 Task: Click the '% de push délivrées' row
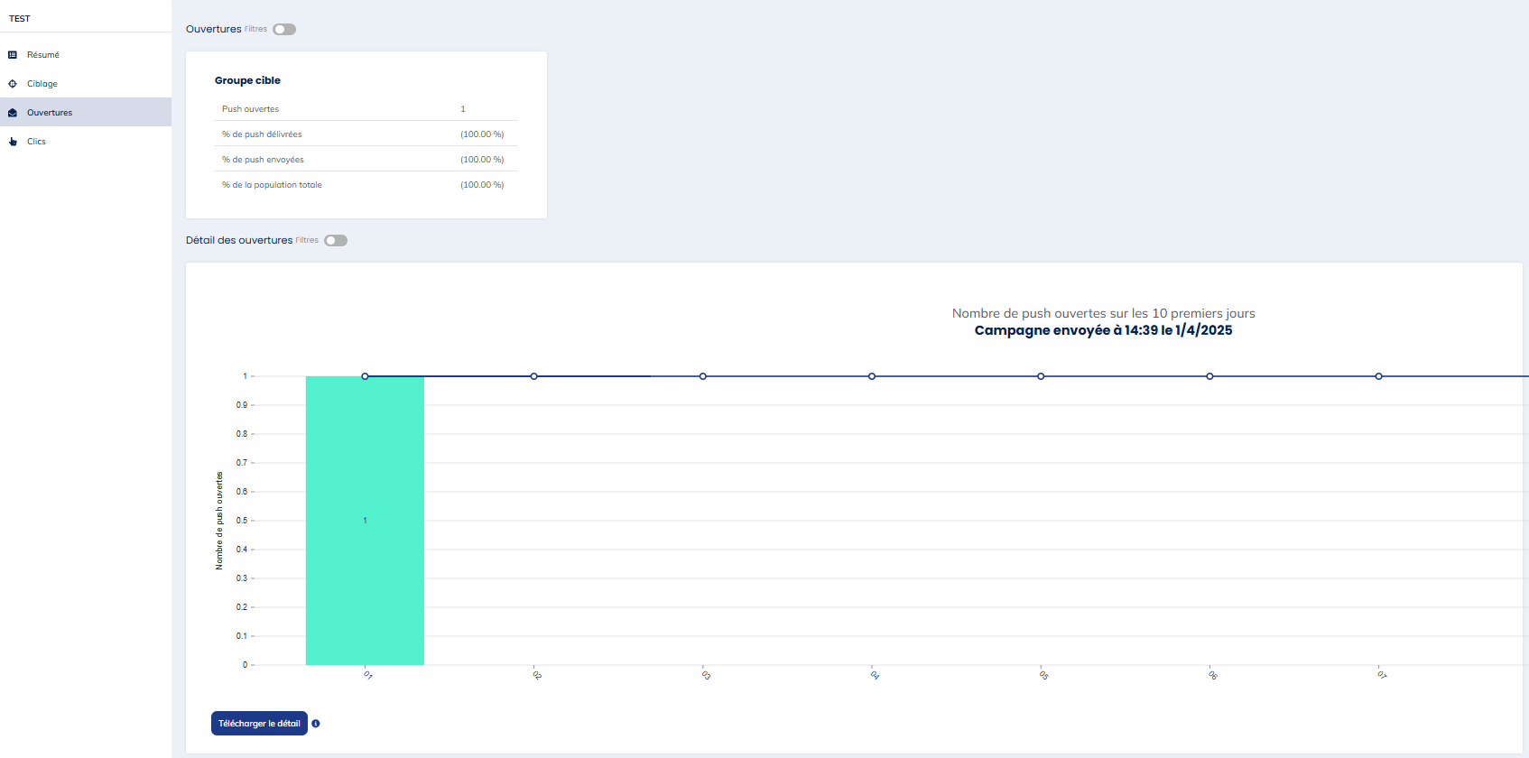tap(366, 134)
